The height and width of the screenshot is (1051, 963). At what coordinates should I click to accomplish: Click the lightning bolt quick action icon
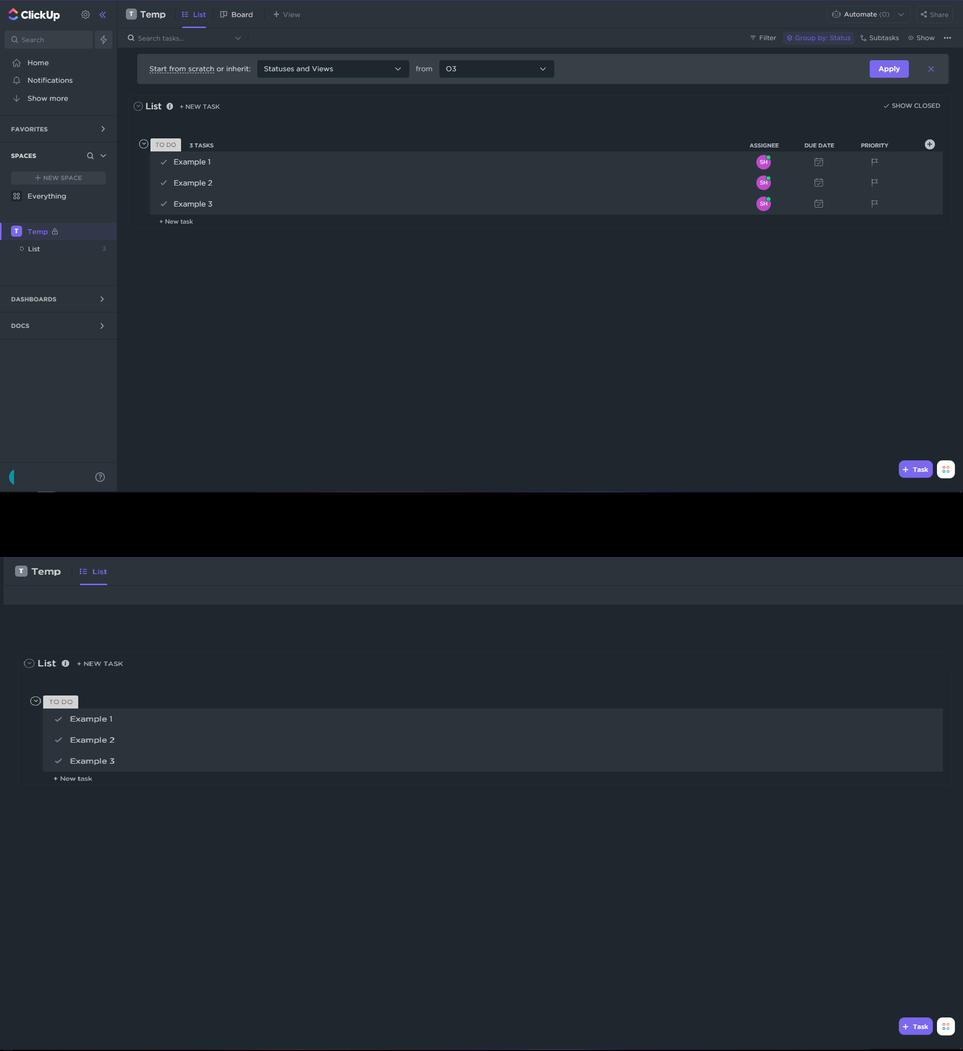[104, 40]
